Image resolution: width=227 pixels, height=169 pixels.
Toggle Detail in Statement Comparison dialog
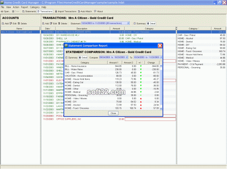tap(83, 58)
